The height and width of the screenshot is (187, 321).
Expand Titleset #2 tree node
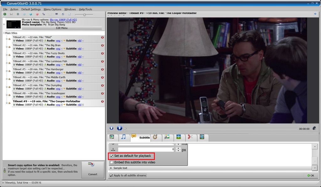tap(7, 47)
